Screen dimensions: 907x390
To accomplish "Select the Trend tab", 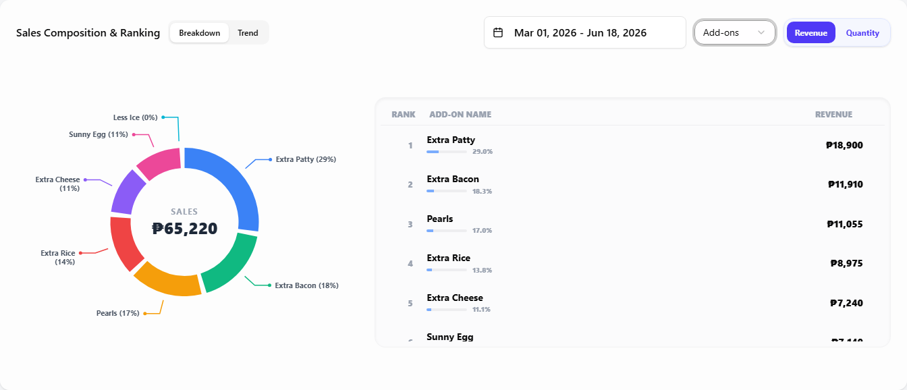I will tap(248, 32).
